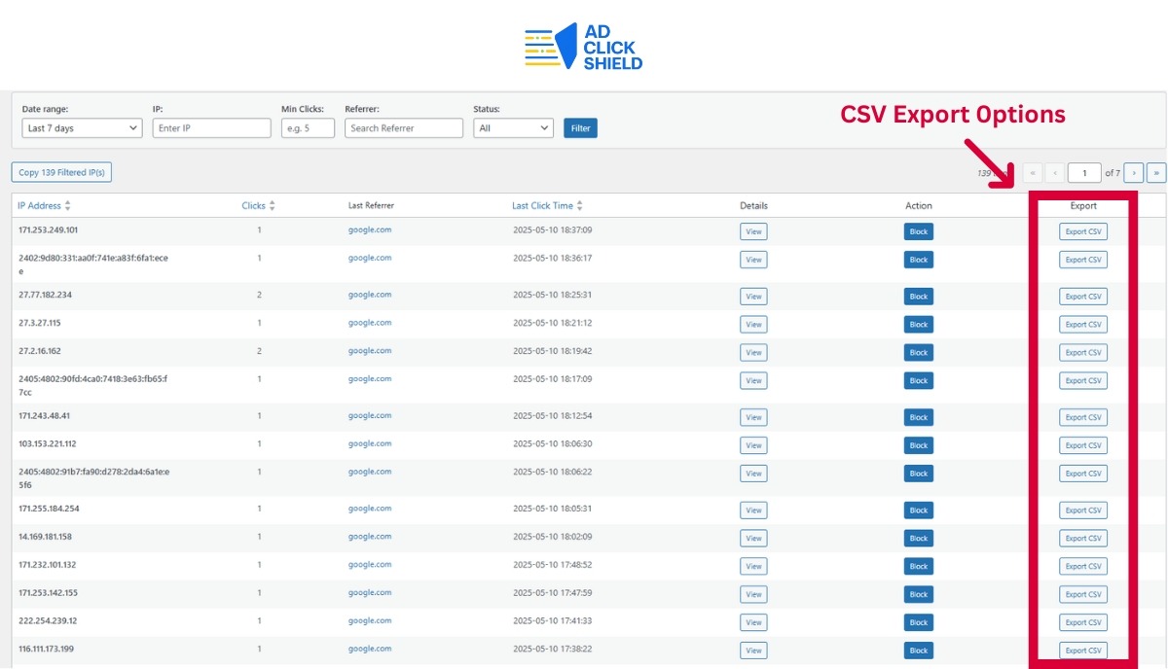View details for 27.2.16.162

click(753, 353)
